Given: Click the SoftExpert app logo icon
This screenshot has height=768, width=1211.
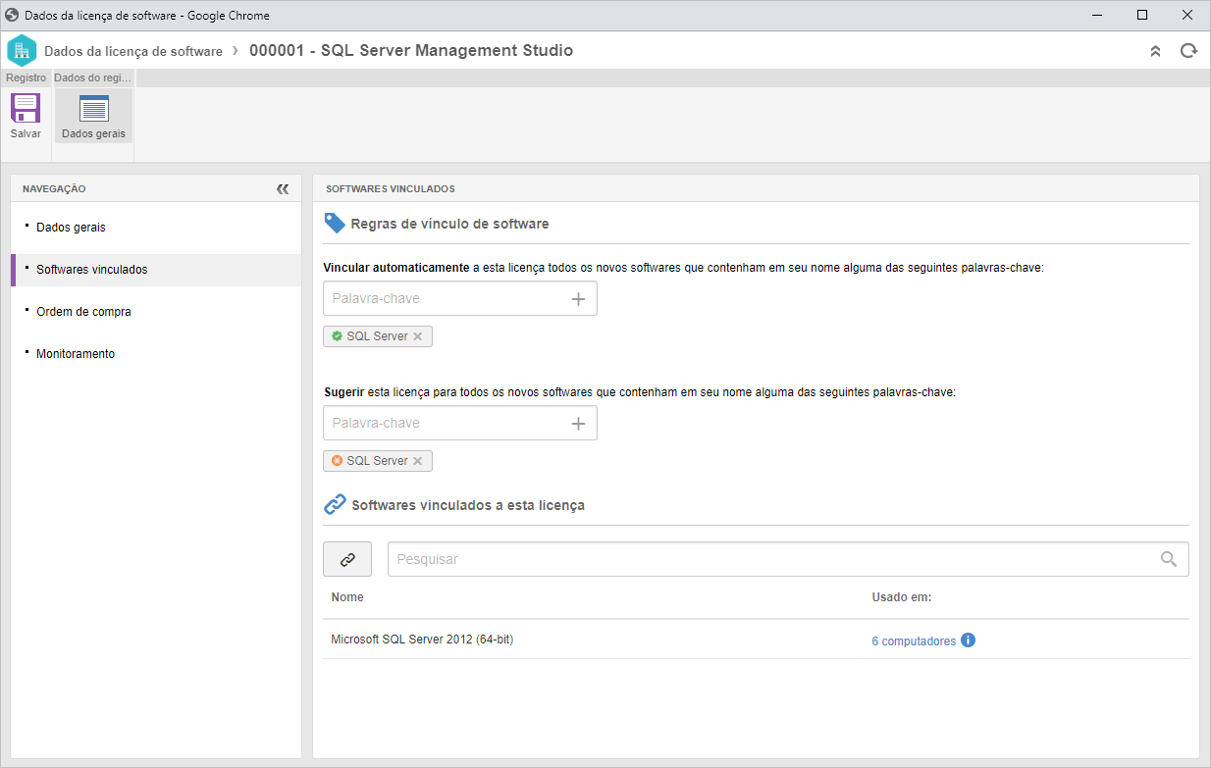Looking at the screenshot, I should tap(22, 50).
